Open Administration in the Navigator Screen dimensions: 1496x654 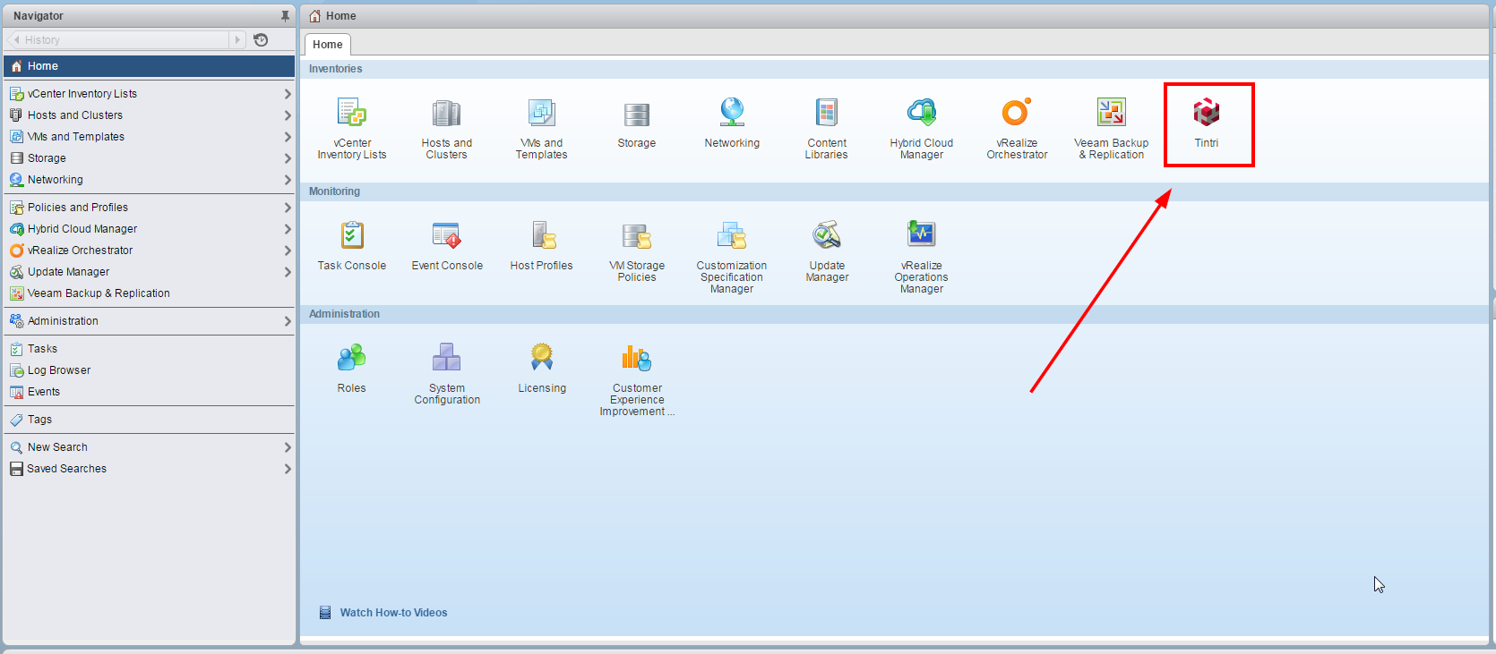[149, 321]
